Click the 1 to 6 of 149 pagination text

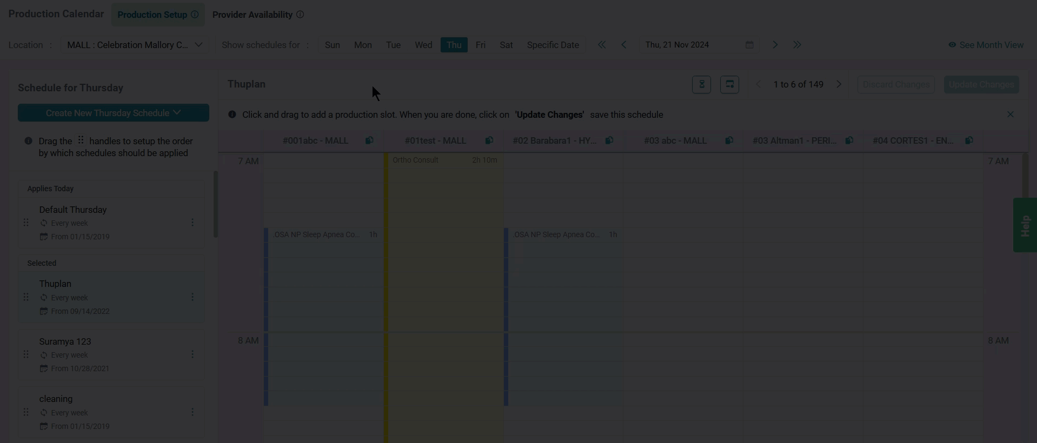(798, 84)
